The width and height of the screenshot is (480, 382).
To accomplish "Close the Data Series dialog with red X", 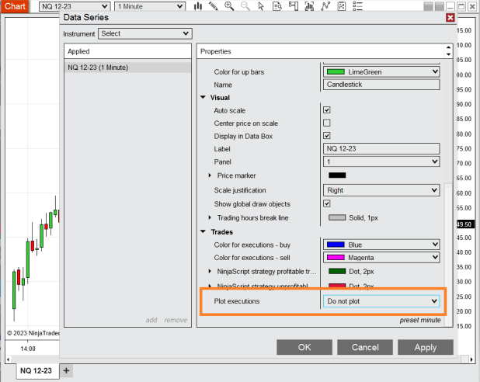I will tap(450, 18).
